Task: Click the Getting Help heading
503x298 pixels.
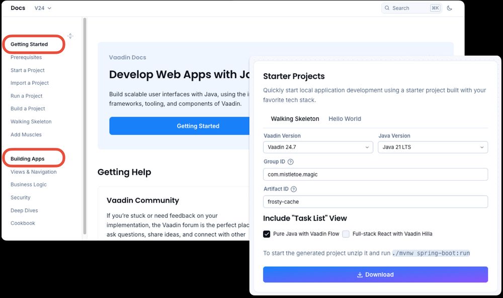Action: tap(124, 172)
